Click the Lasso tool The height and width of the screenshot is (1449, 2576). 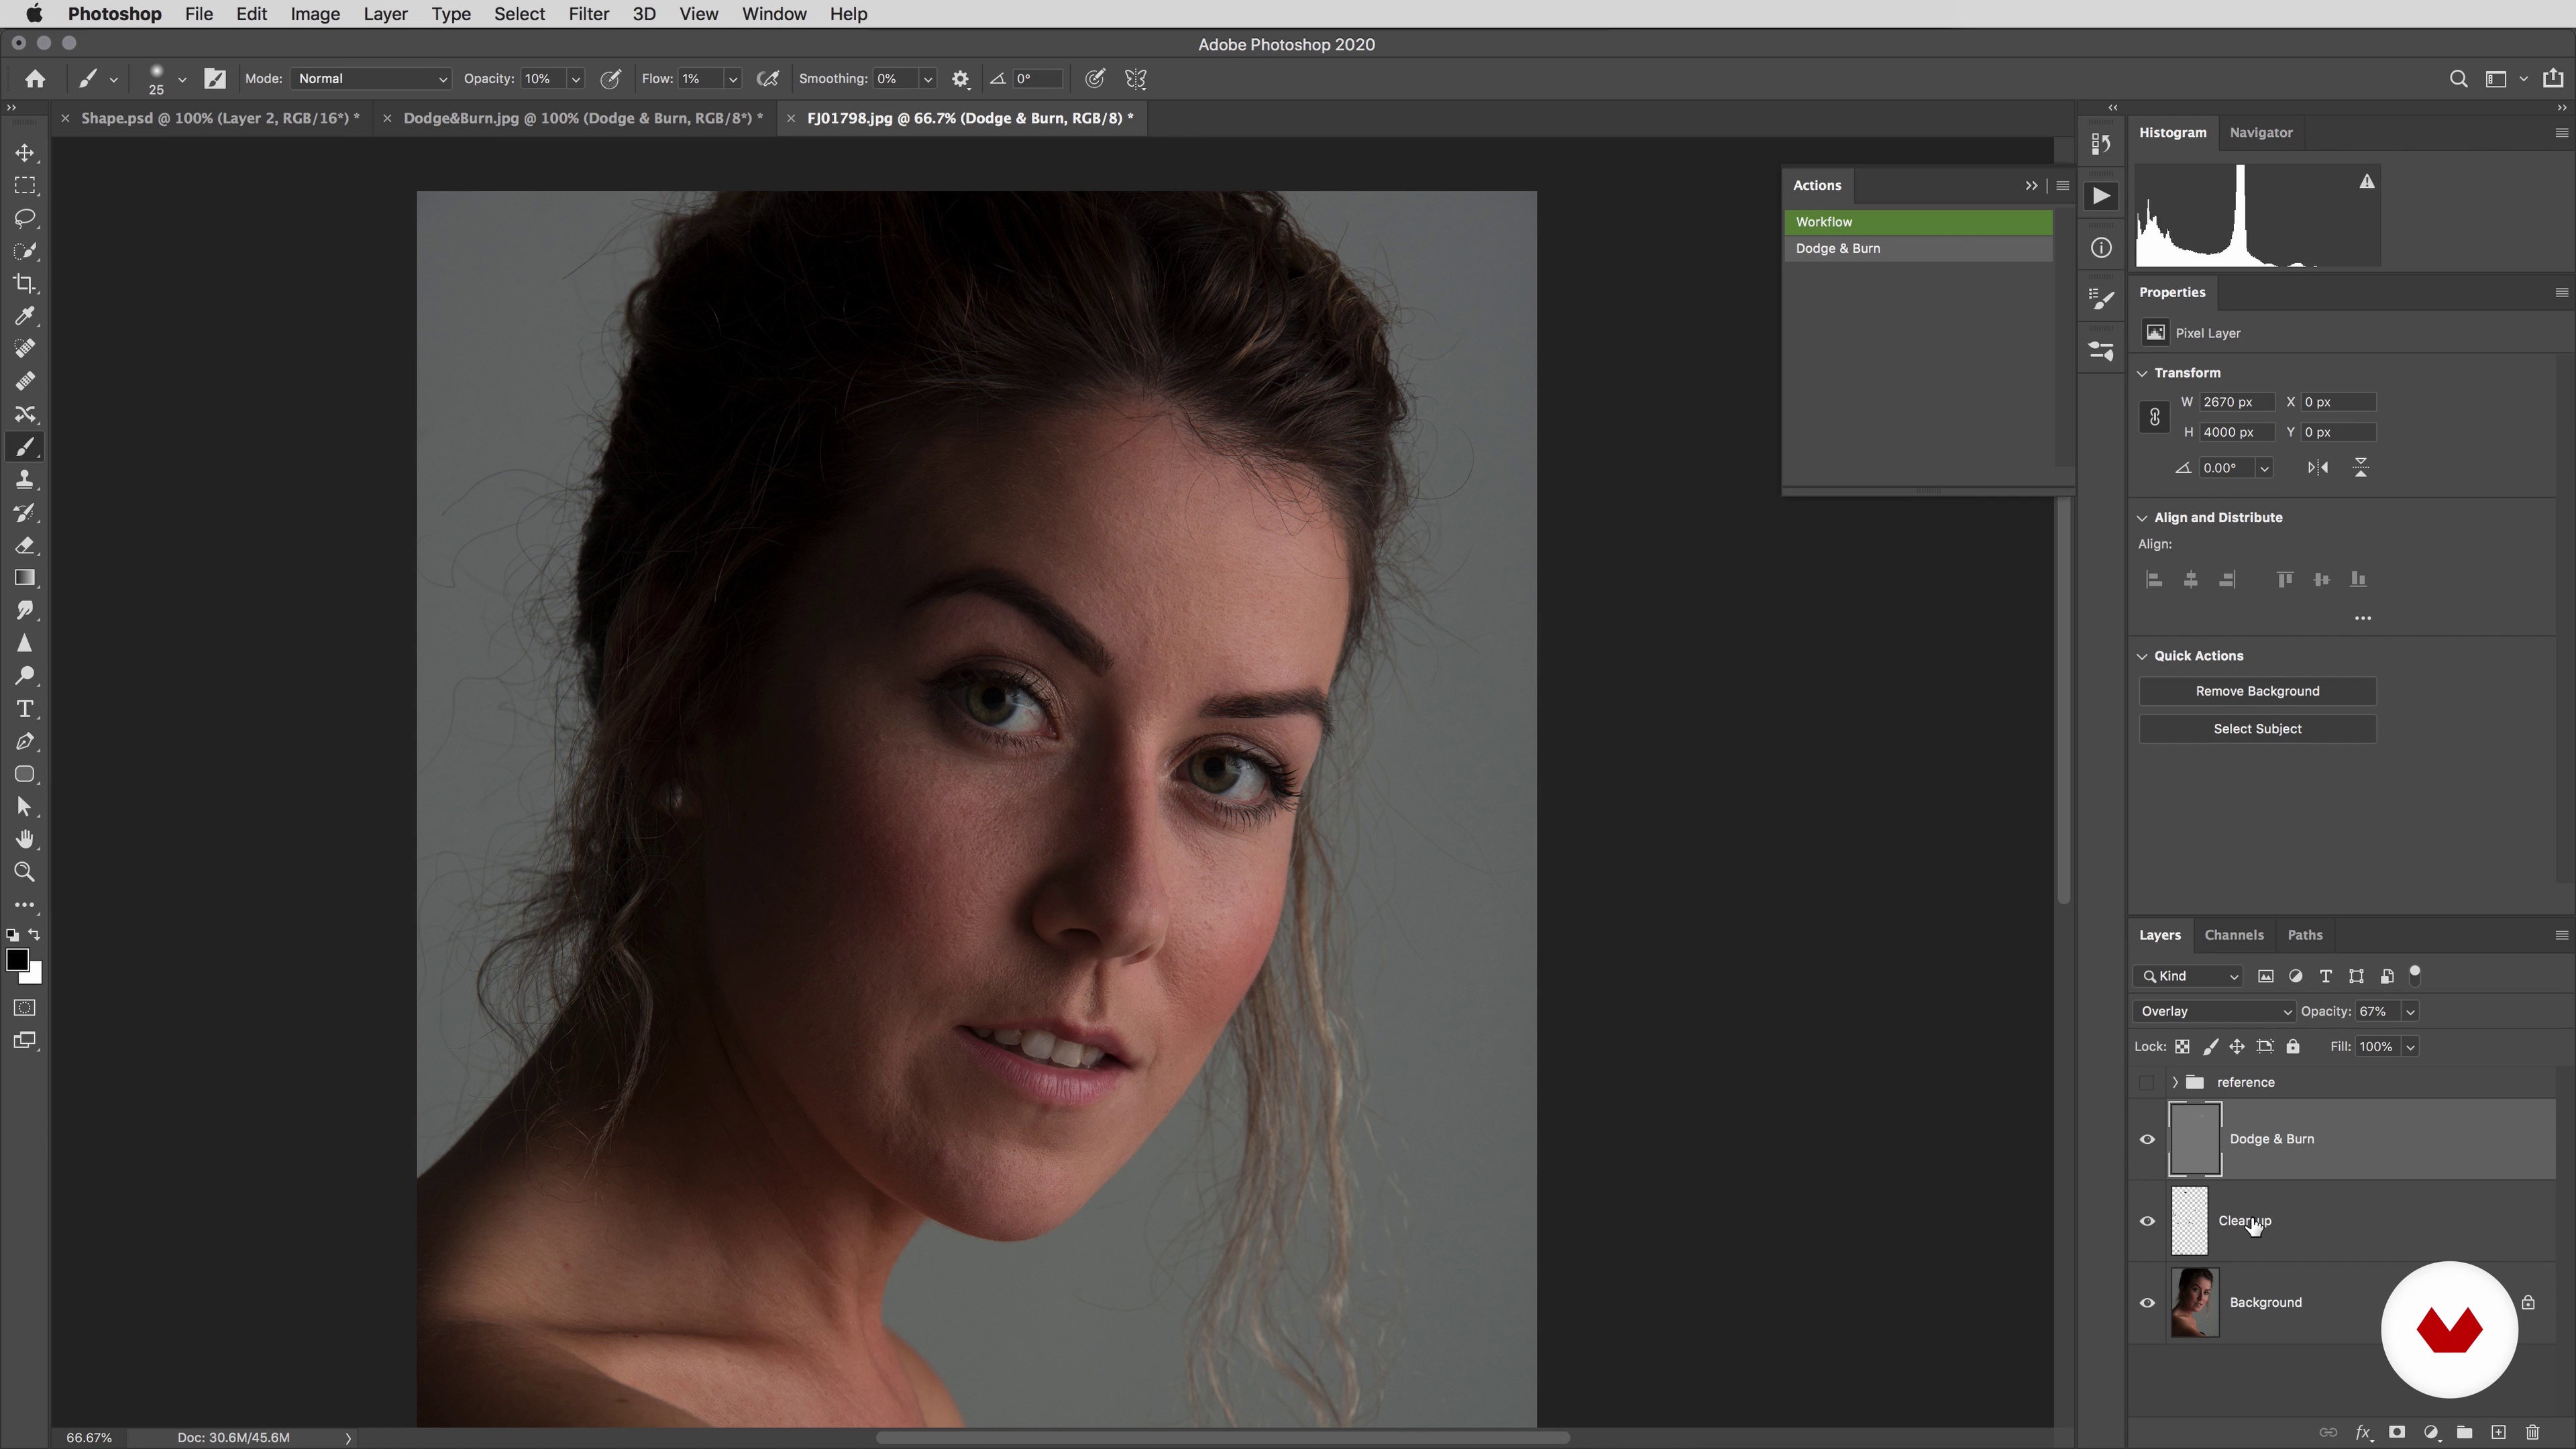25,219
